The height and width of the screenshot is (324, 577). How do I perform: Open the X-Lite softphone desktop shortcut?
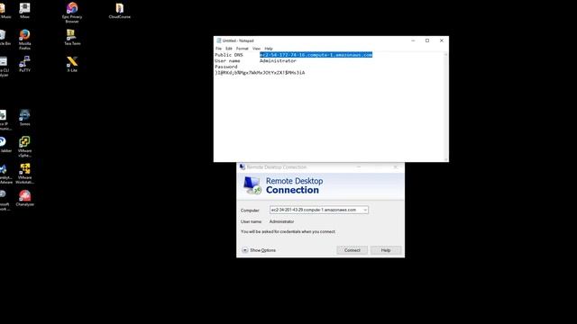[72, 64]
